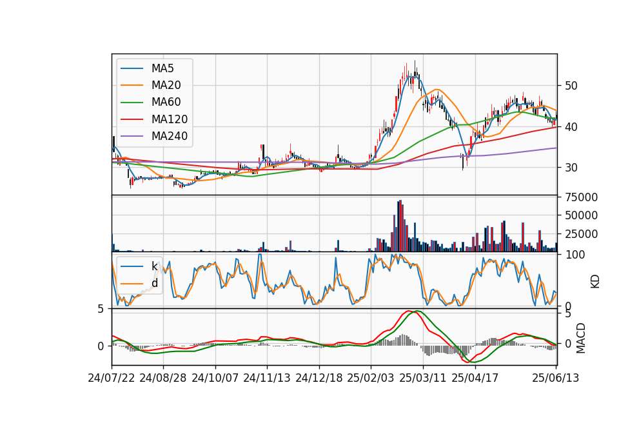619x445 pixels.
Task: Click the red MA120 legend line sample
Action: (132, 119)
